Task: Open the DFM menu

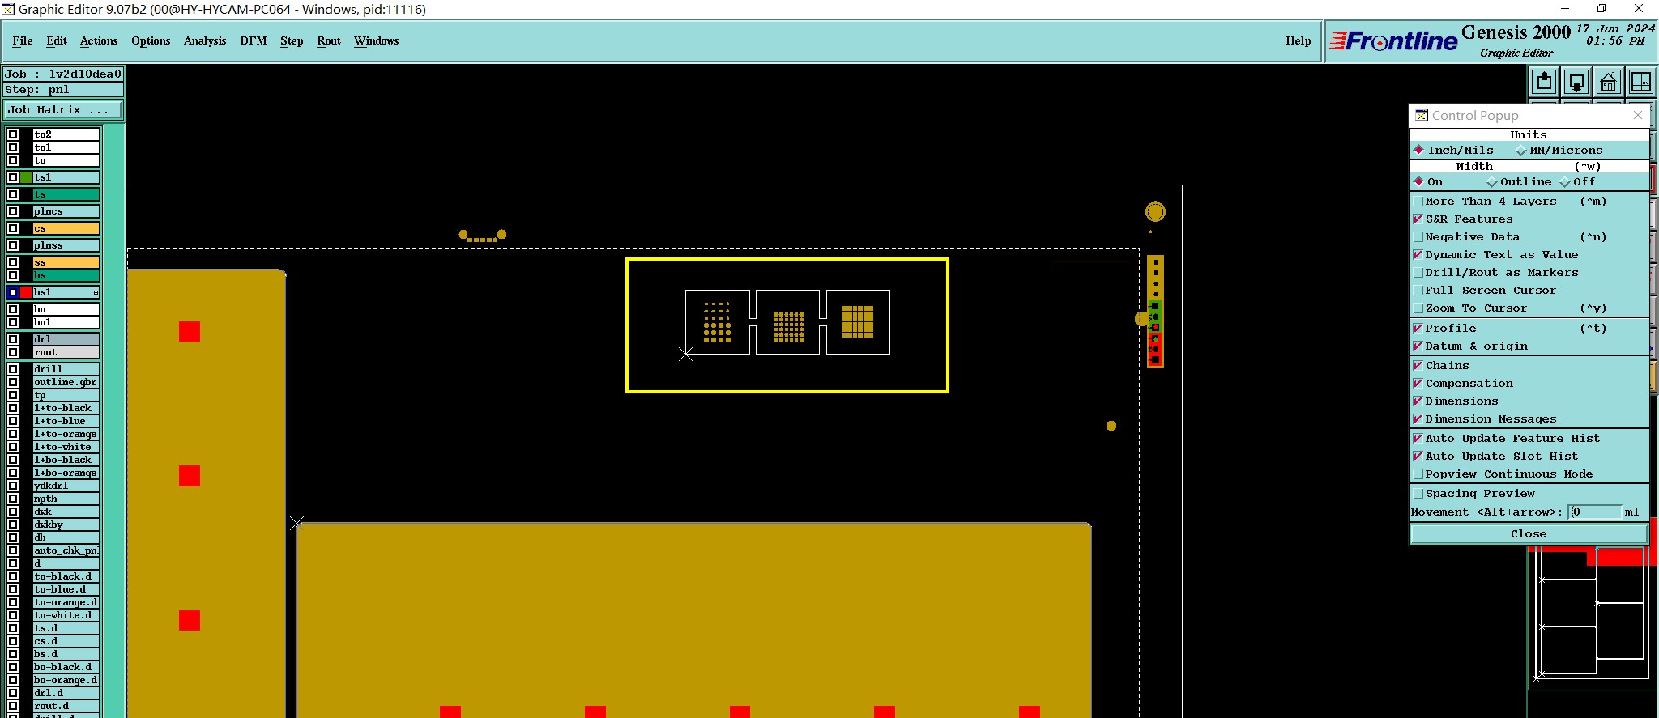Action: tap(254, 40)
